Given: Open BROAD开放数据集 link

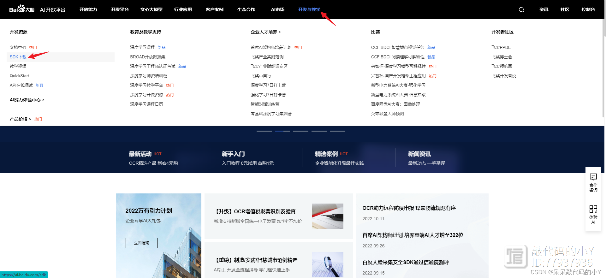Looking at the screenshot, I should point(148,57).
